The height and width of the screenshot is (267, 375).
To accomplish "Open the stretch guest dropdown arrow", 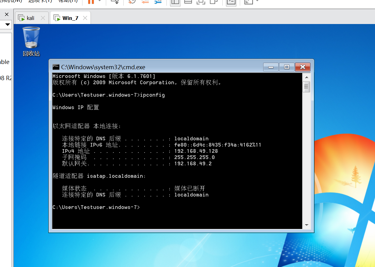I will coord(257,1).
